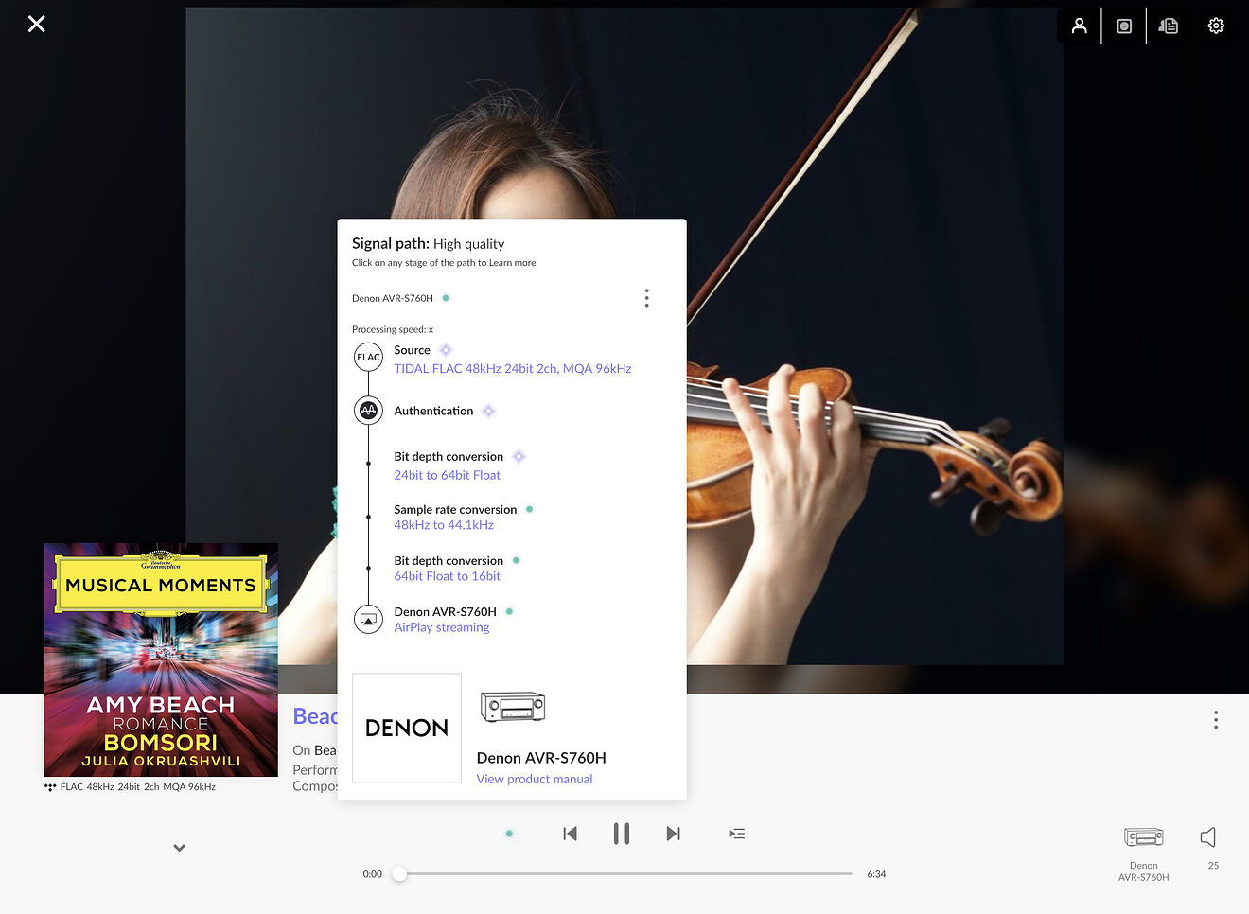Skip to previous track
Viewport: 1249px width, 914px height.
click(570, 834)
